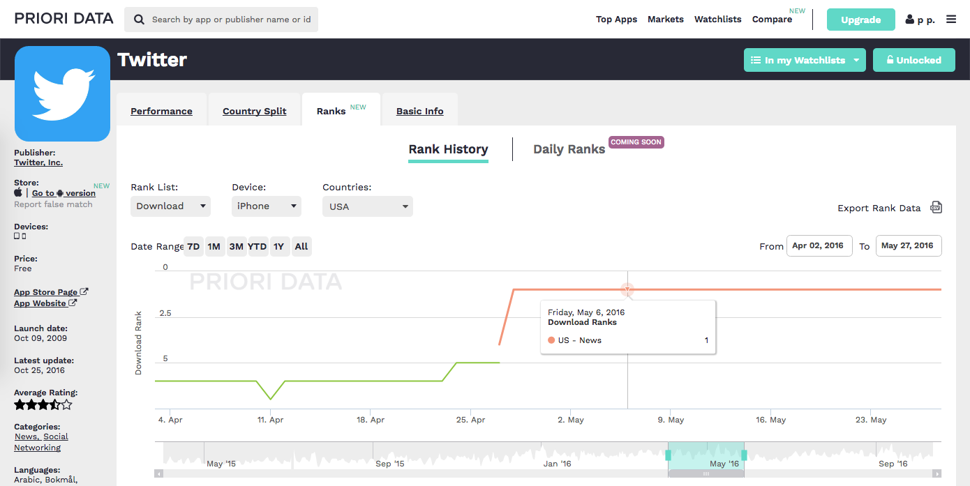Open the Countries USA dropdown
Image resolution: width=970 pixels, height=486 pixels.
point(368,206)
